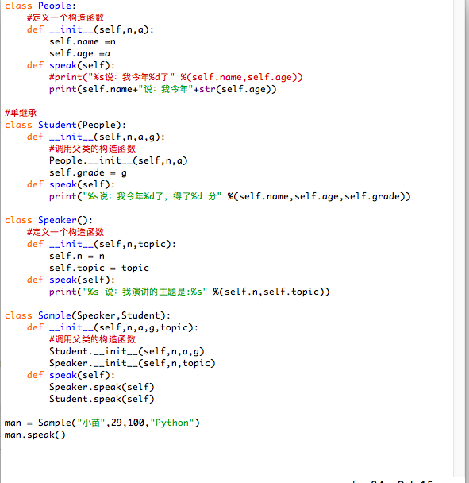Click the "self.topic = topic" line

click(99, 268)
